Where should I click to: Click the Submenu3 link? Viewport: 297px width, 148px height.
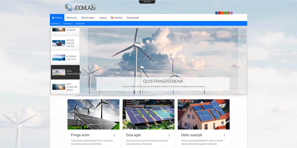80,23
